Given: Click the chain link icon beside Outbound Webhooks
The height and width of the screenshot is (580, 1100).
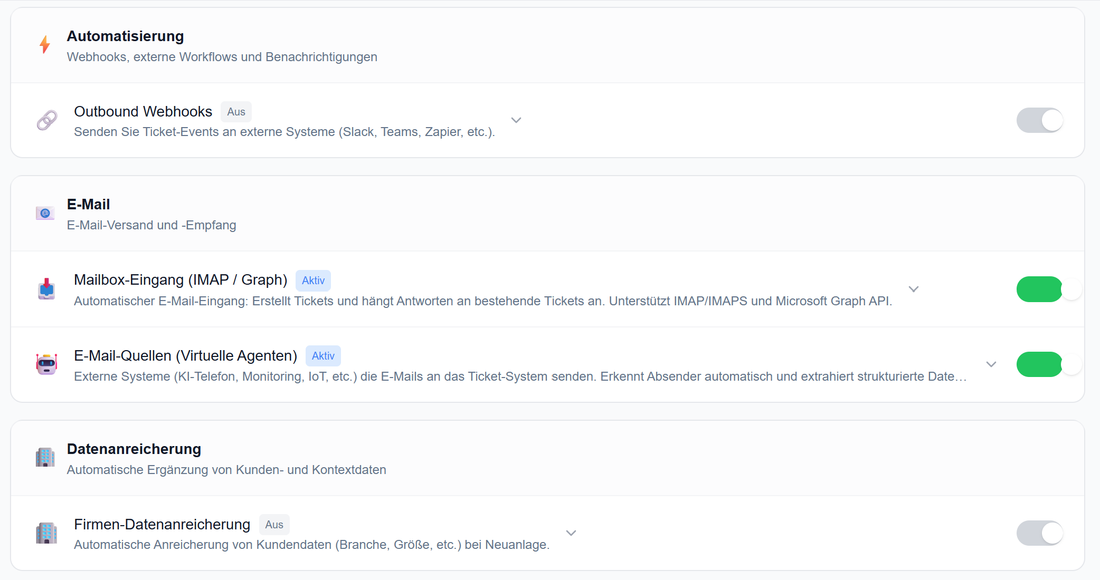Looking at the screenshot, I should (46, 120).
